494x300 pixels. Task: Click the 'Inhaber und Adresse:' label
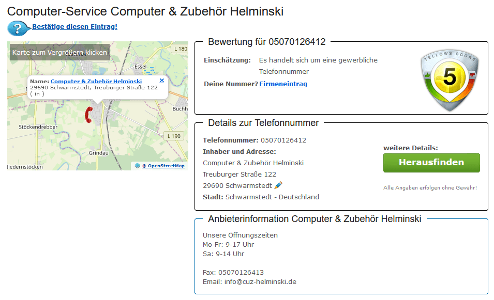(239, 152)
